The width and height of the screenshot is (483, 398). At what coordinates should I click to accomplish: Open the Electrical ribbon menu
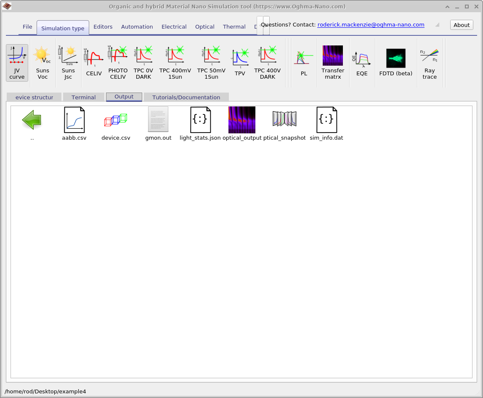coord(174,27)
